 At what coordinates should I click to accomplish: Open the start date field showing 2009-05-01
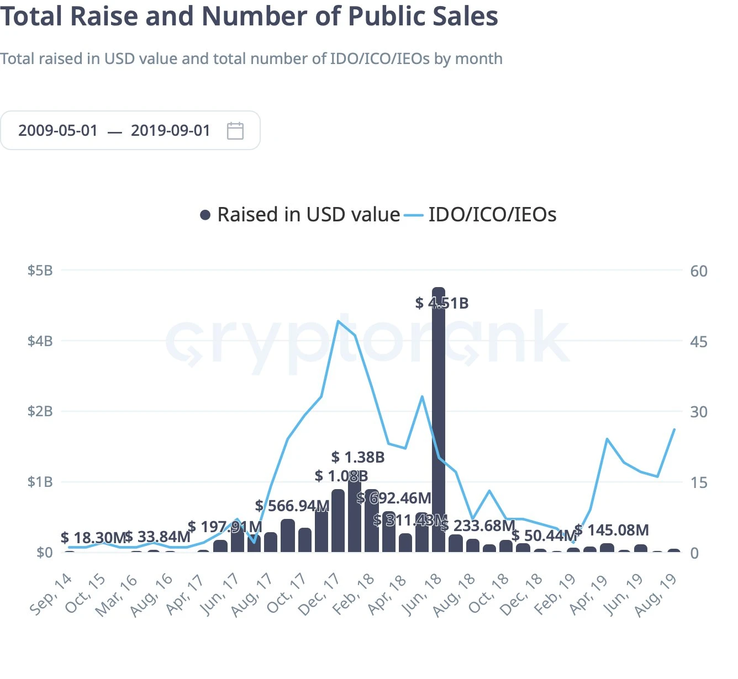pyautogui.click(x=58, y=130)
